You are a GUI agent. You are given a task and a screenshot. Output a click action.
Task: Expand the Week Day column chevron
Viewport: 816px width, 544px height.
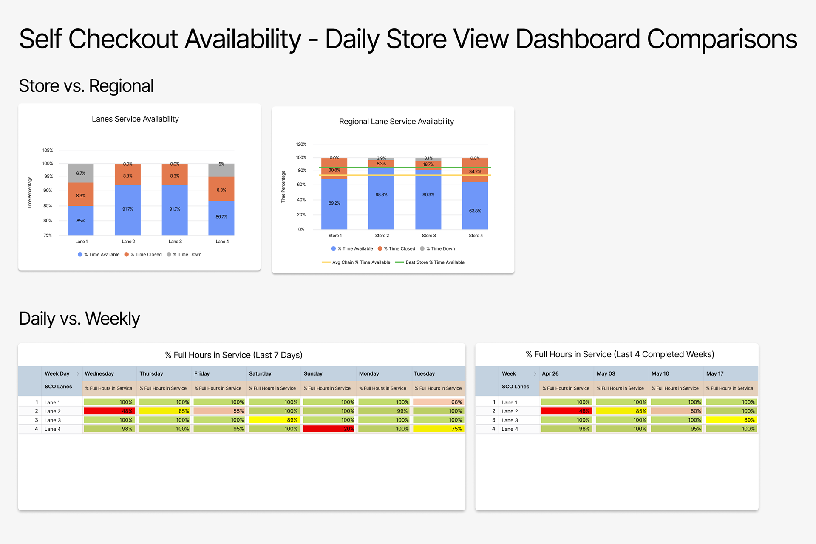click(78, 374)
